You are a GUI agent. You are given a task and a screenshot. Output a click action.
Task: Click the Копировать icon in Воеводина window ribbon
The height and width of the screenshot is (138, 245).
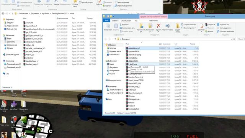point(108,26)
